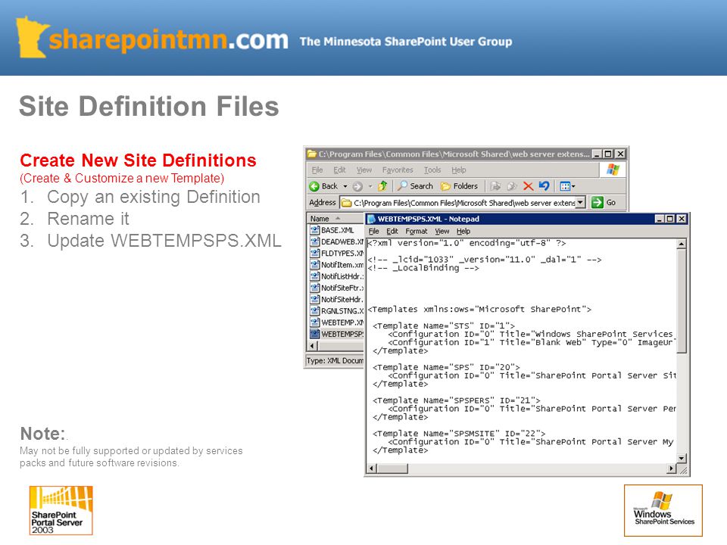Viewport: 727px width, 545px height.
Task: Open Explorer's Help menu
Action: [x=459, y=170]
